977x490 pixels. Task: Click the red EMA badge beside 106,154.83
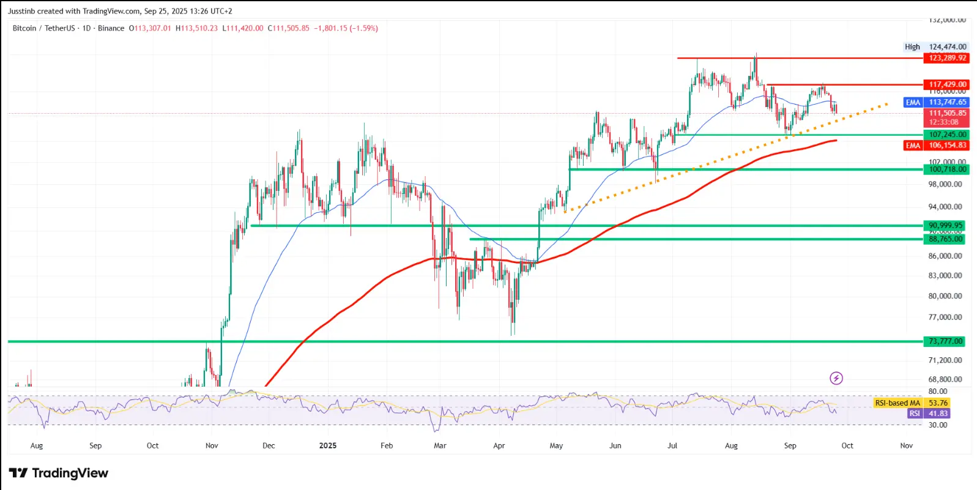pos(913,145)
